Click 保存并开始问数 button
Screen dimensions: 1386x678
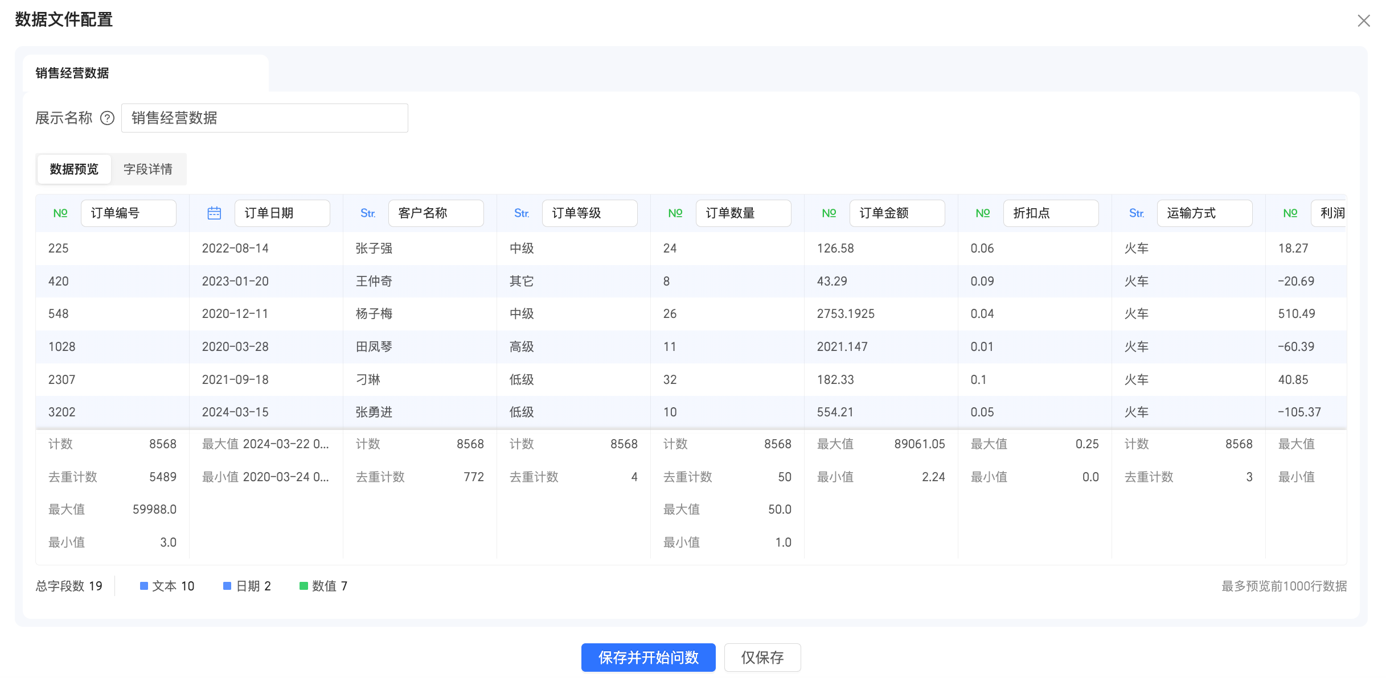click(648, 658)
